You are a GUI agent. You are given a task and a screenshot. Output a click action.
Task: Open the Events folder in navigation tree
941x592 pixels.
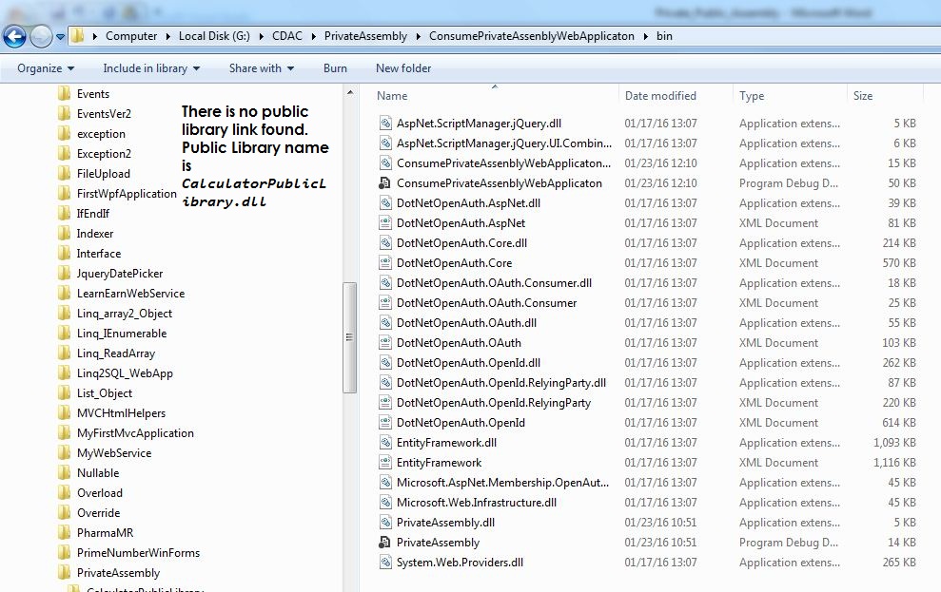93,94
